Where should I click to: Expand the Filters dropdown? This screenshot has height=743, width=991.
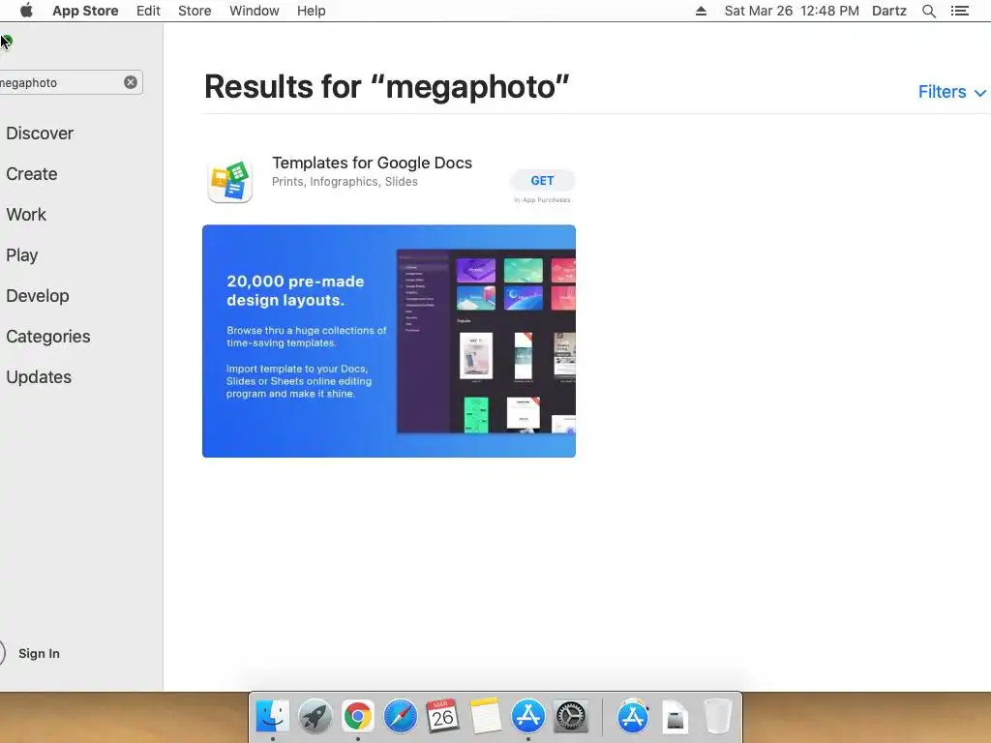point(952,92)
